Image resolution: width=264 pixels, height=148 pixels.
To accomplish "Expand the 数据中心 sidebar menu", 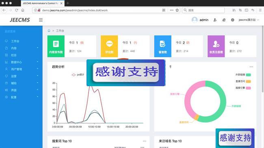I will click(21, 62).
